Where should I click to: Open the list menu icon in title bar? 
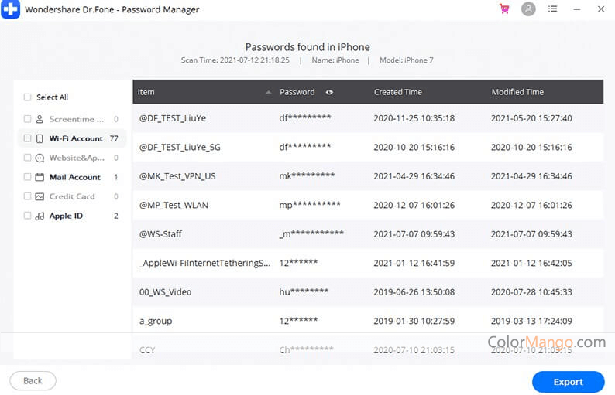click(x=552, y=9)
